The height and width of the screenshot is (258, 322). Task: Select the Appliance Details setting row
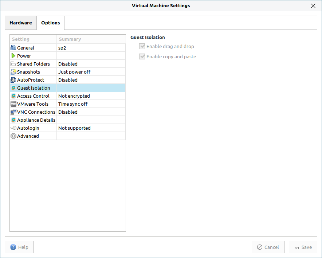(36, 120)
